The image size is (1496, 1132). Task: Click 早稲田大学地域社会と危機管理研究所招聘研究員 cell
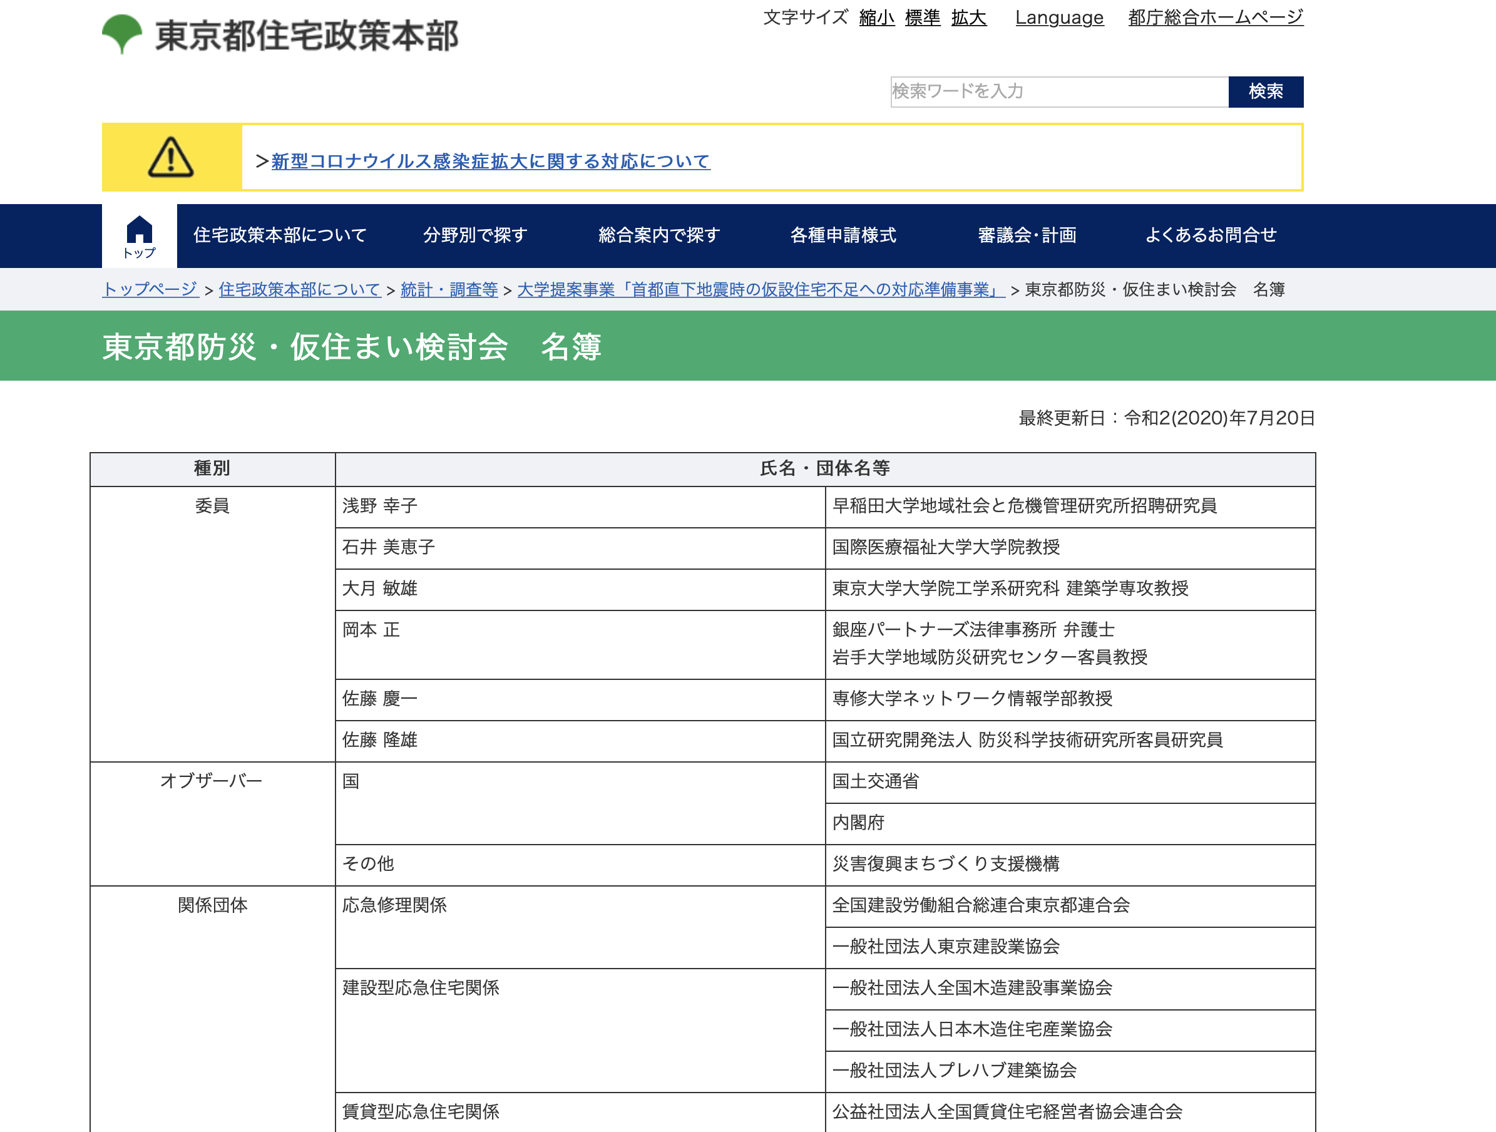(x=1070, y=507)
